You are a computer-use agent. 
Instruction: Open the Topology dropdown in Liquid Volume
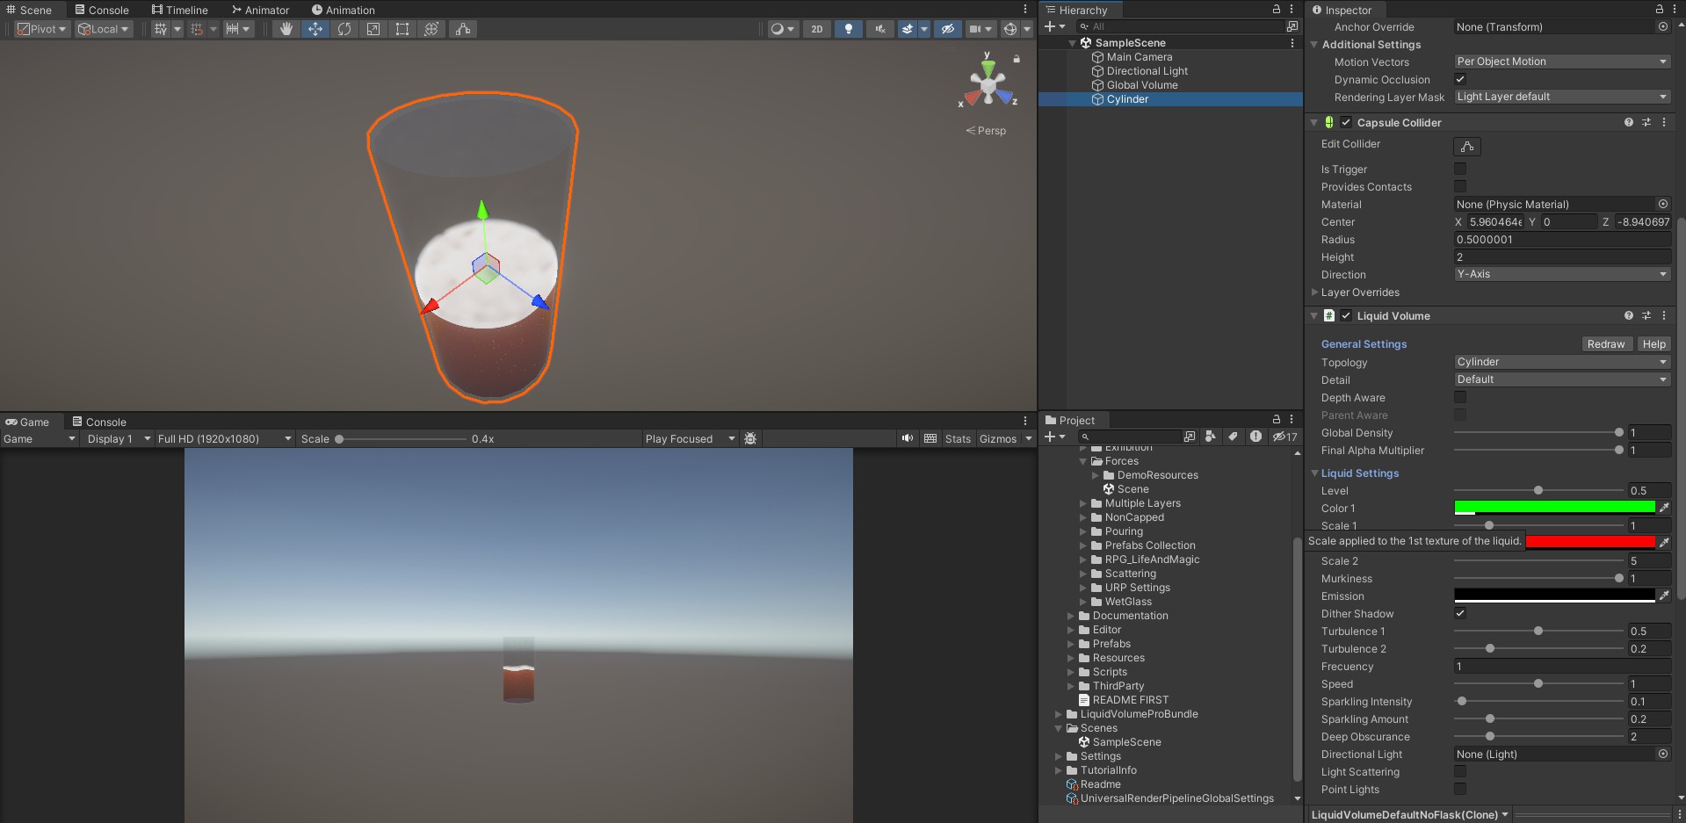tap(1561, 362)
